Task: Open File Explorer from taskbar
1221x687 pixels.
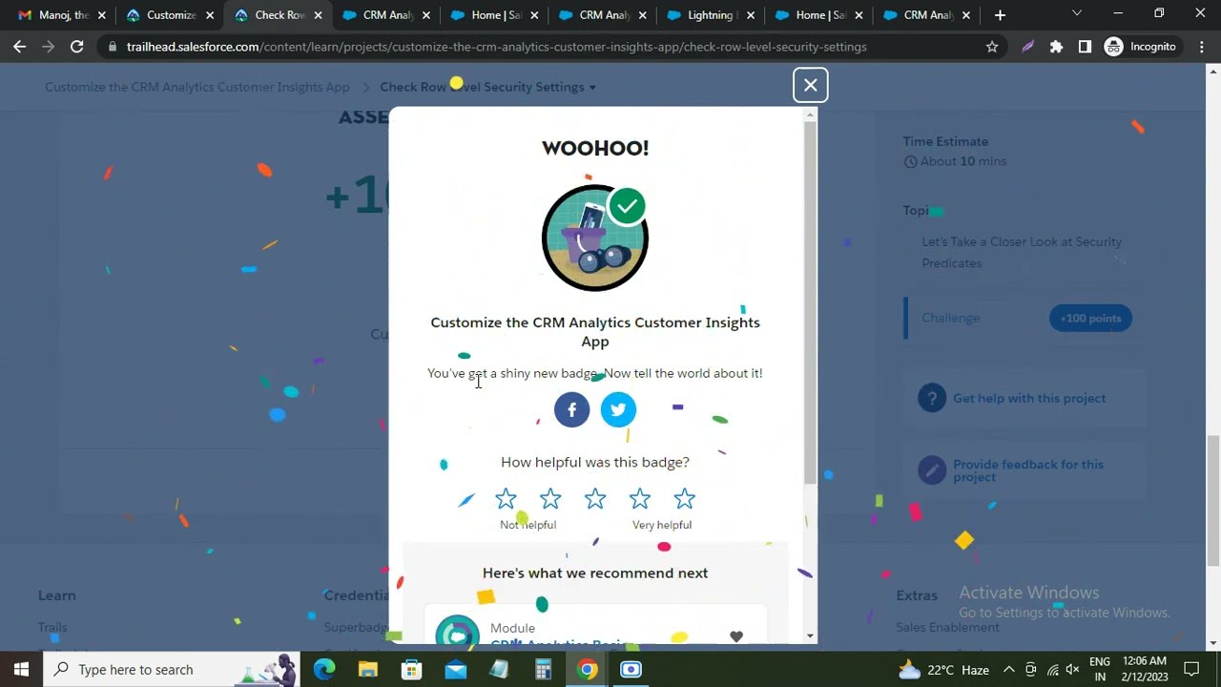Action: tap(368, 669)
